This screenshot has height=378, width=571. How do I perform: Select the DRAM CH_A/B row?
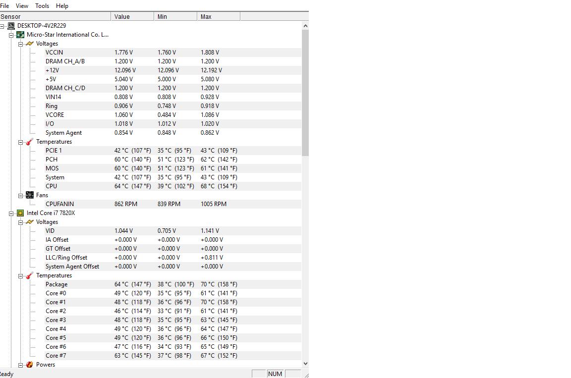173,61
